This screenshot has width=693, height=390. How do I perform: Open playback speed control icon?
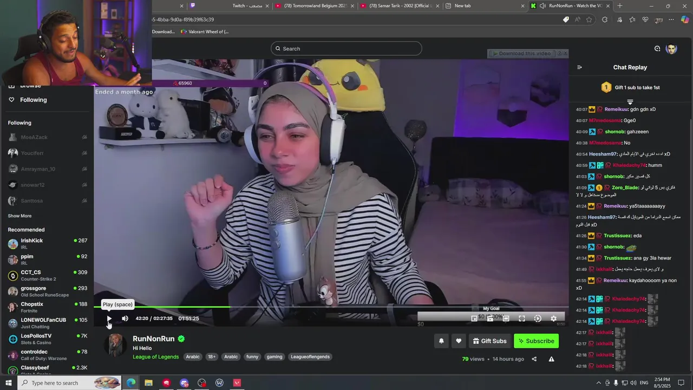click(x=538, y=318)
